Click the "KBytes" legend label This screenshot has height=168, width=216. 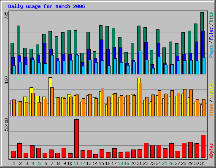(x=211, y=151)
